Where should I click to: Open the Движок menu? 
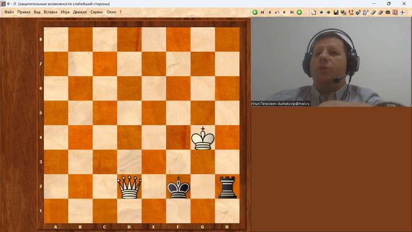pyautogui.click(x=80, y=12)
